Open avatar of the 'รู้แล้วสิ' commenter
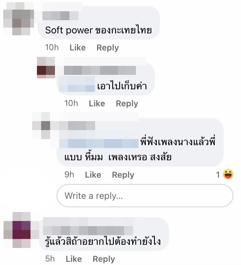 pos(21,230)
